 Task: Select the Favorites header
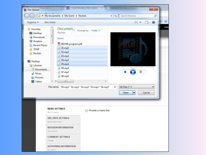click(x=34, y=29)
